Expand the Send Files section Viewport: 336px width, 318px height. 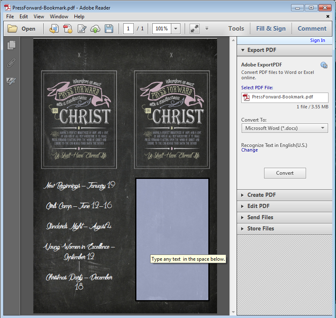260,217
